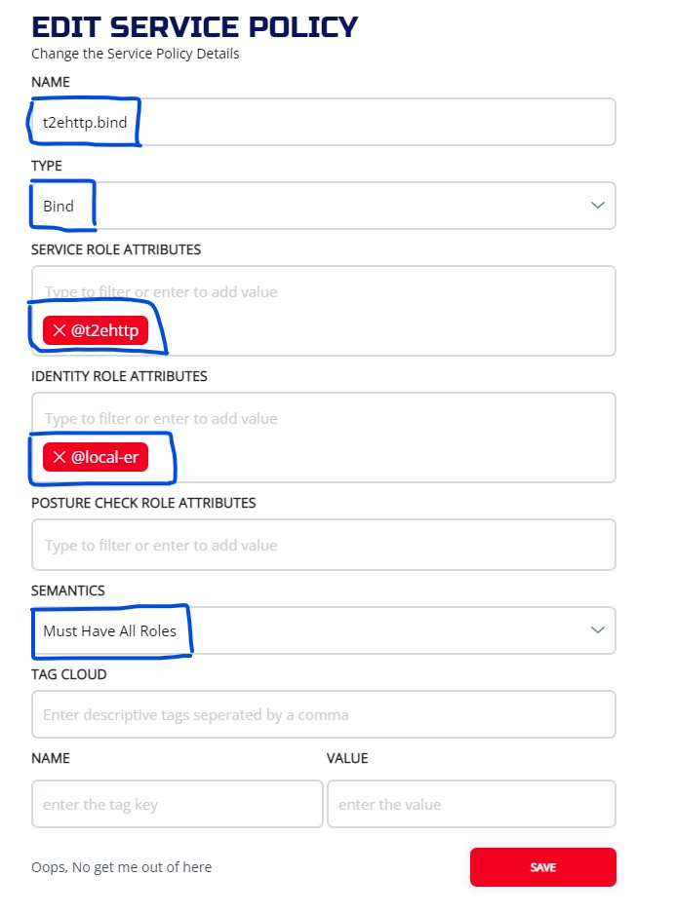Focus the Tag Cloud input field

point(324,714)
